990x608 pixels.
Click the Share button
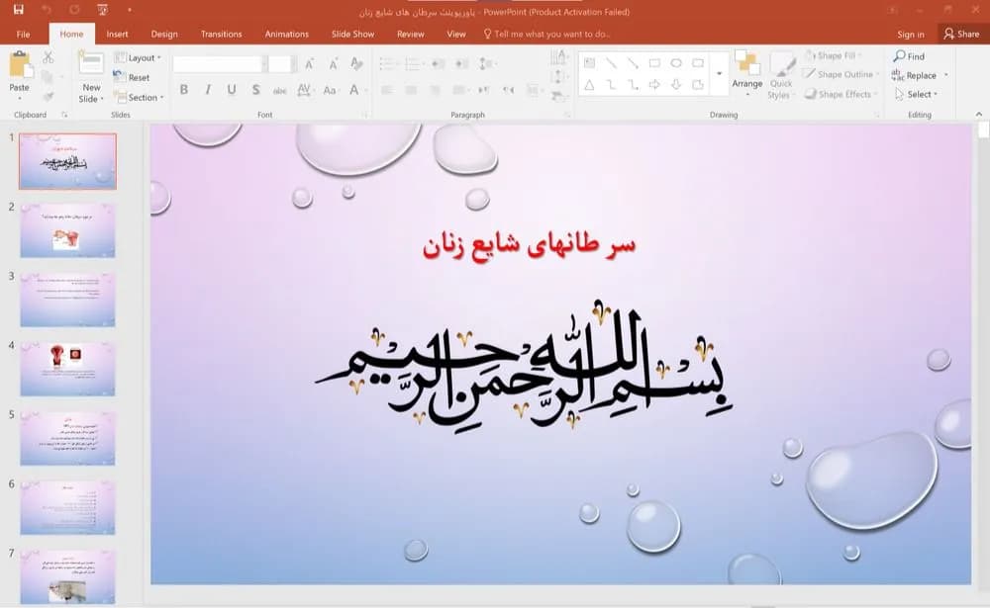[961, 34]
